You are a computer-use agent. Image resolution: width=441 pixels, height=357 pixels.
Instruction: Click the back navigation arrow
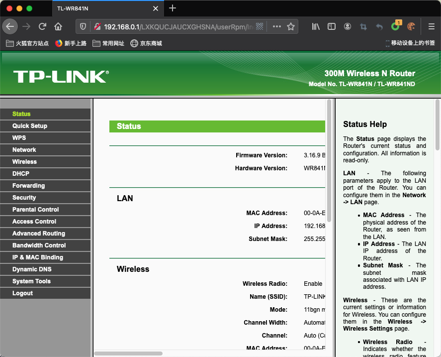click(10, 26)
